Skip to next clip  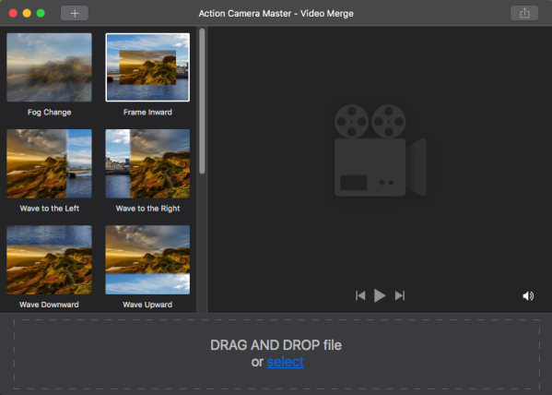[400, 295]
